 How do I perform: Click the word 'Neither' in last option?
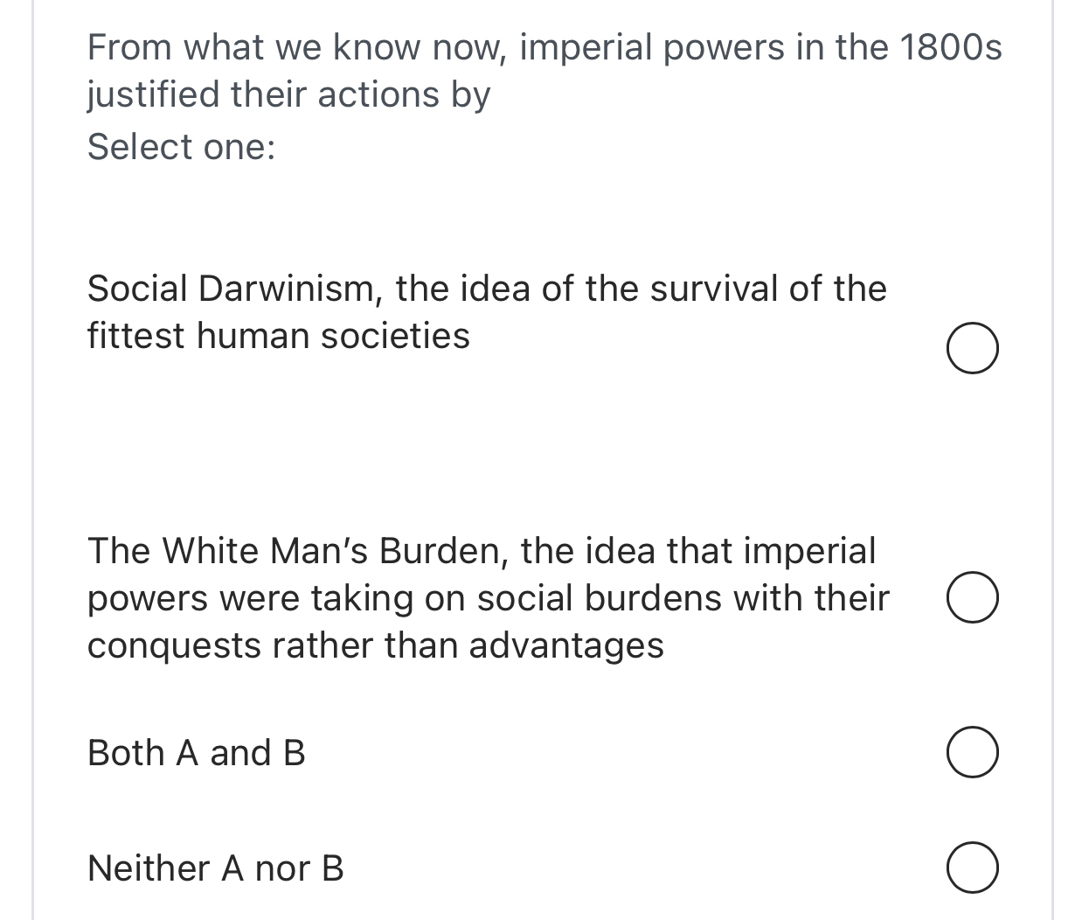149,868
